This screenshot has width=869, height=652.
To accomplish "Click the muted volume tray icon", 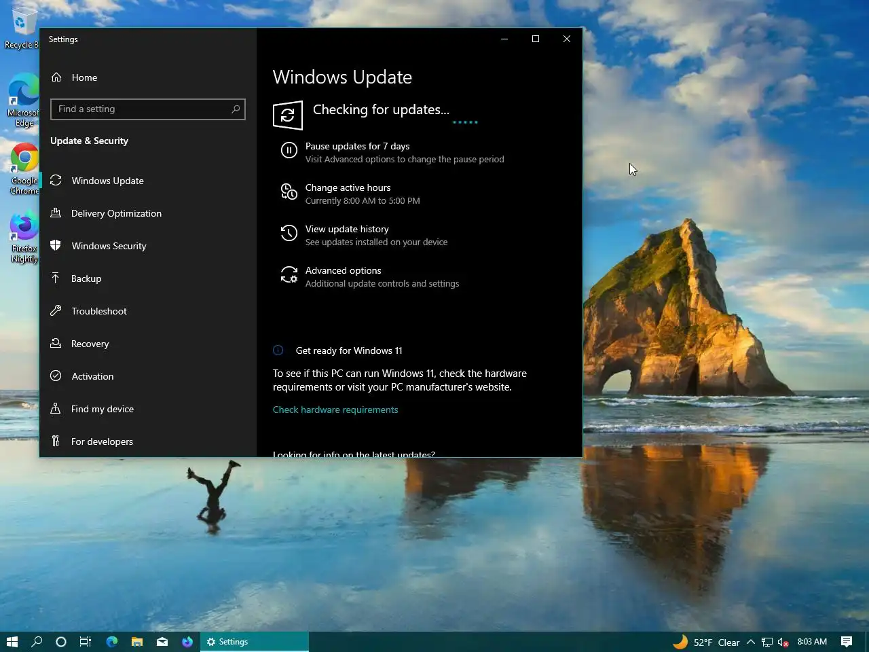I will (783, 642).
